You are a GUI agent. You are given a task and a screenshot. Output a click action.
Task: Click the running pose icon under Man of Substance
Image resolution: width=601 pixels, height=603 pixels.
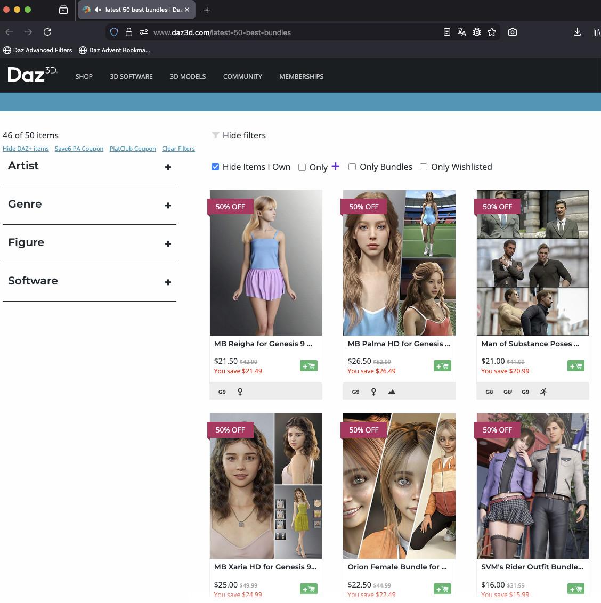[543, 392]
